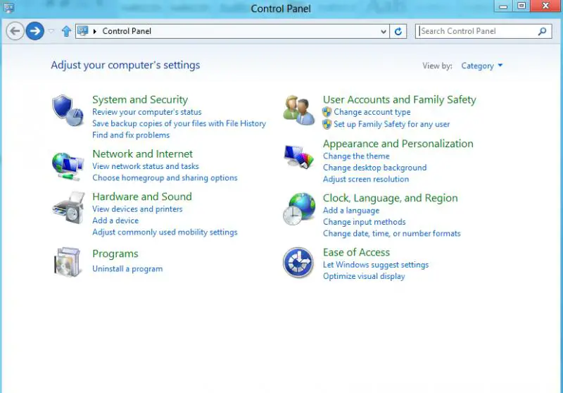
Task: Expand the breadcrumb arrow before Control Panel
Action: click(95, 31)
